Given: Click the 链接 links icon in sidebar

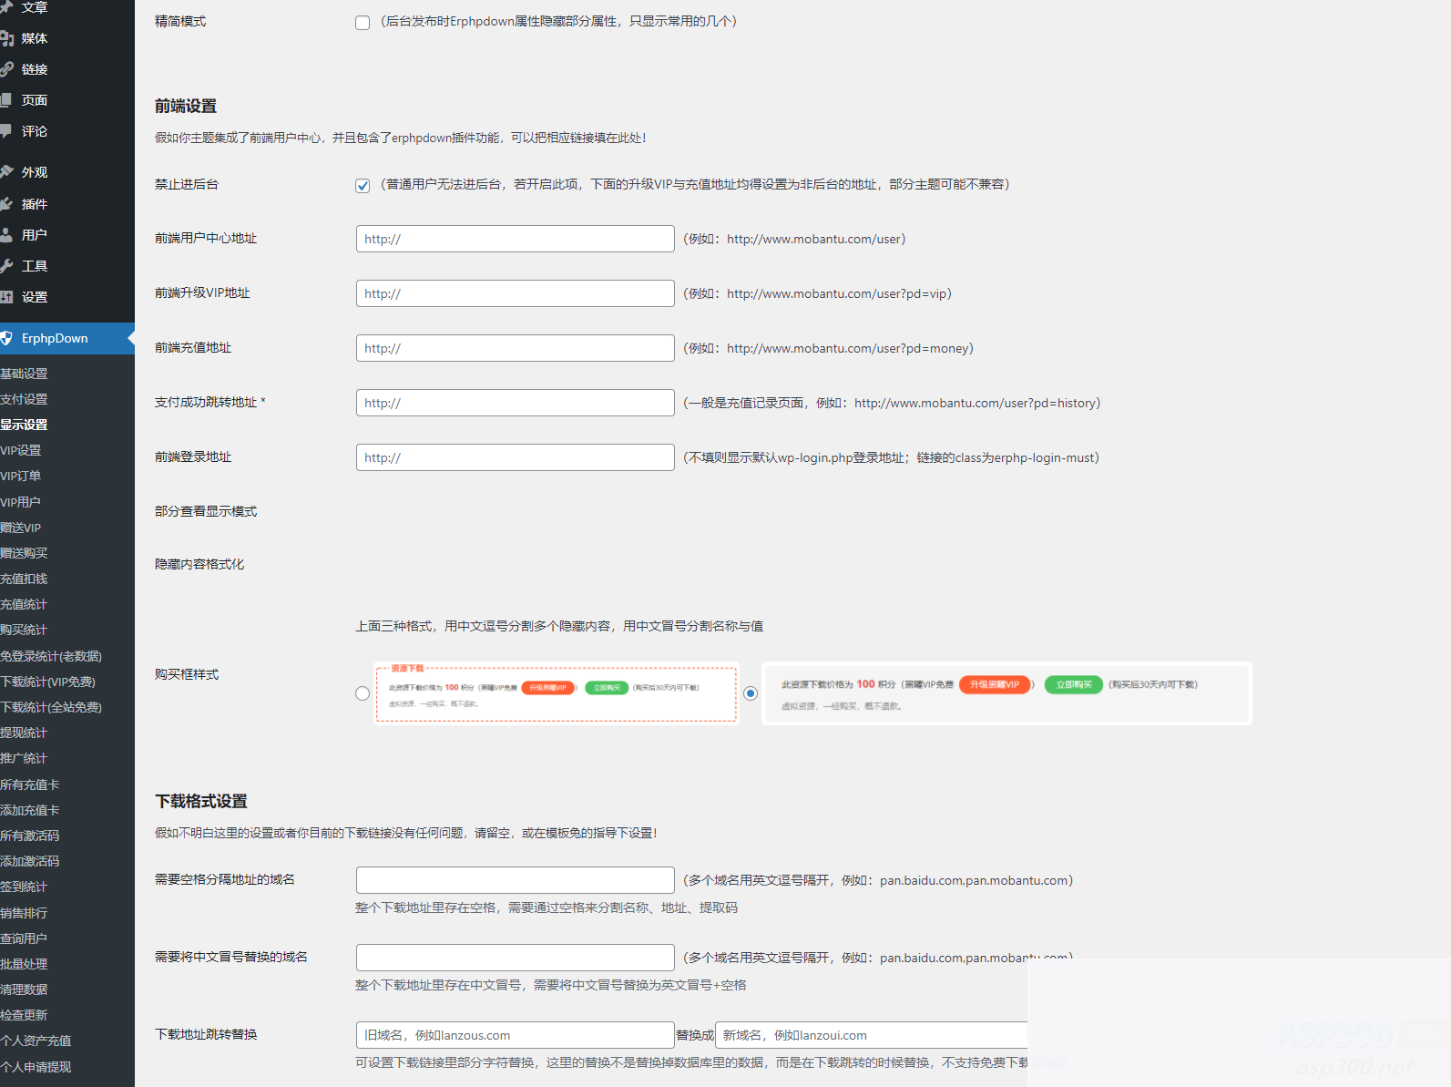Looking at the screenshot, I should (7, 69).
